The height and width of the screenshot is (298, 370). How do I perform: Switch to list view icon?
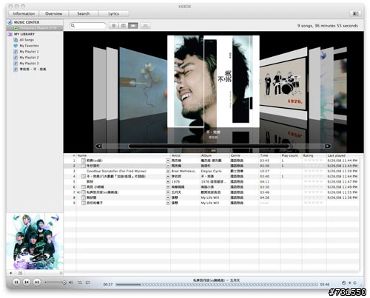[x=114, y=25]
